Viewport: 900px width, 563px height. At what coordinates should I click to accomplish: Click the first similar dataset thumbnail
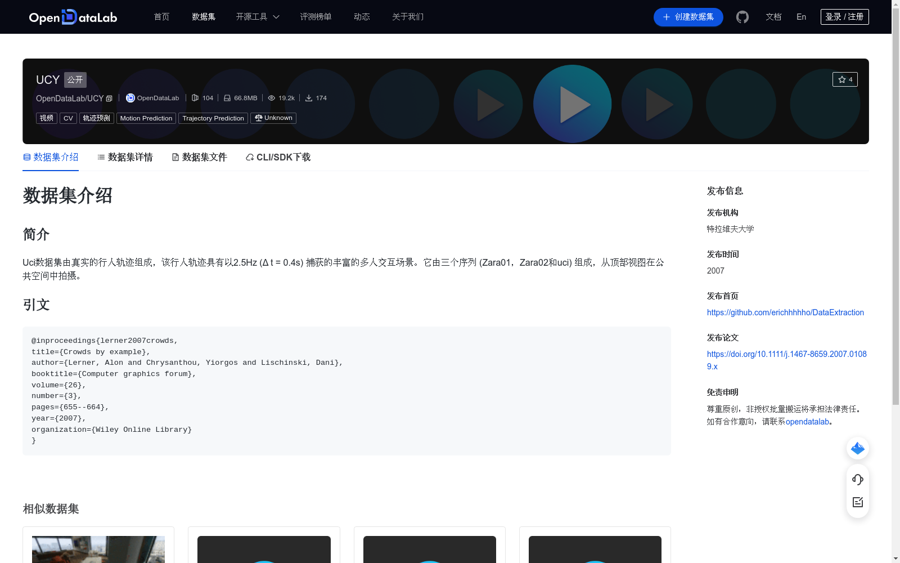click(x=98, y=549)
